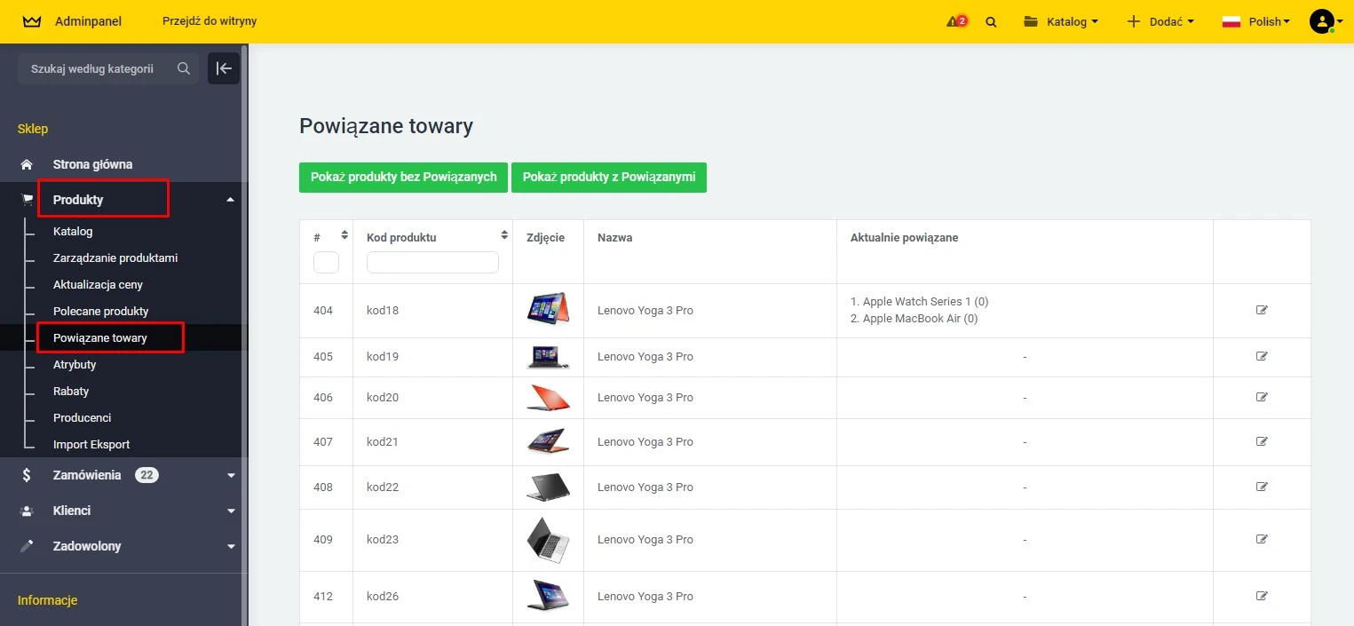Click the plus icon next to Dodać

click(x=1131, y=20)
